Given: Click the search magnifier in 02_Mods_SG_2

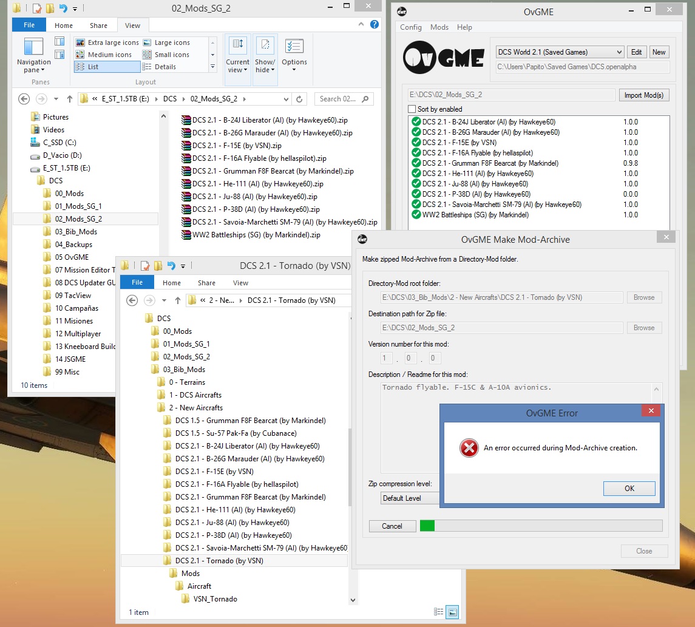Looking at the screenshot, I should pos(365,99).
